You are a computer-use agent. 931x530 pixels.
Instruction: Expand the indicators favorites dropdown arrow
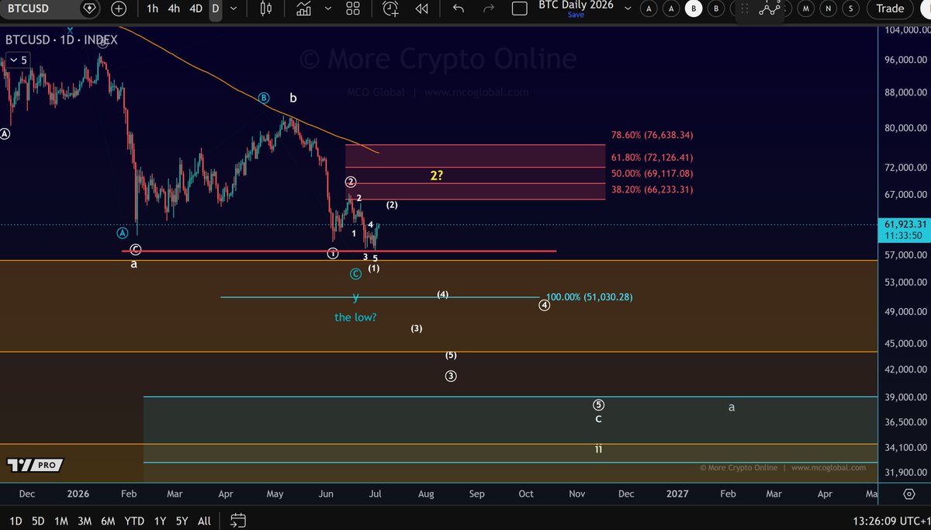tap(327, 9)
